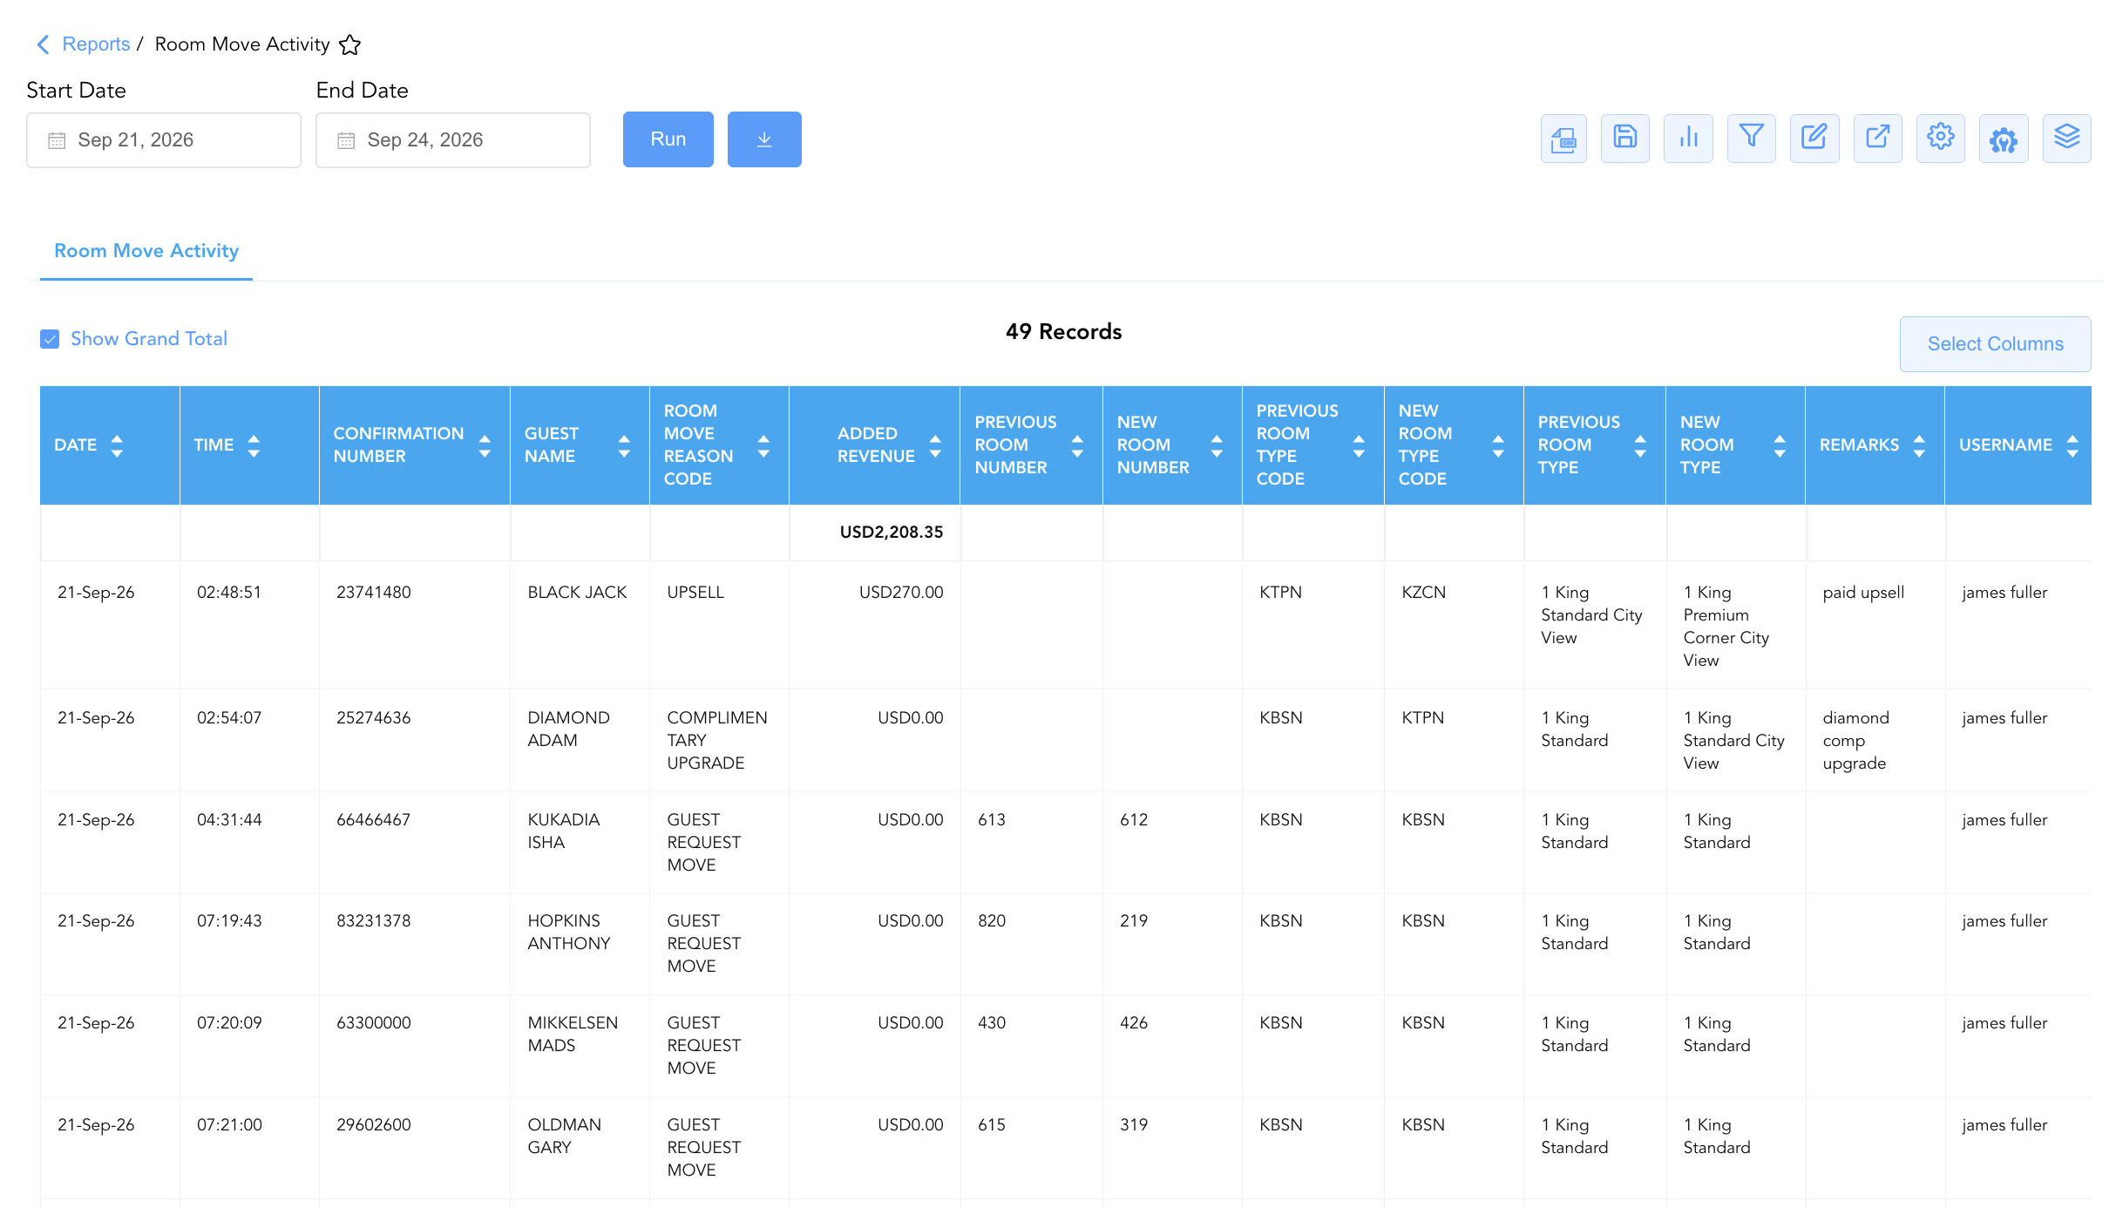This screenshot has height=1208, width=2116.
Task: Click the Run button
Action: pos(668,139)
